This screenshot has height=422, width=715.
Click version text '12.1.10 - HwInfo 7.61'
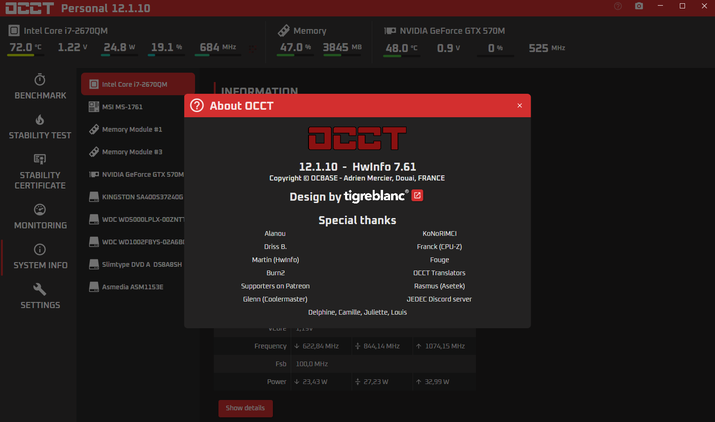point(357,166)
